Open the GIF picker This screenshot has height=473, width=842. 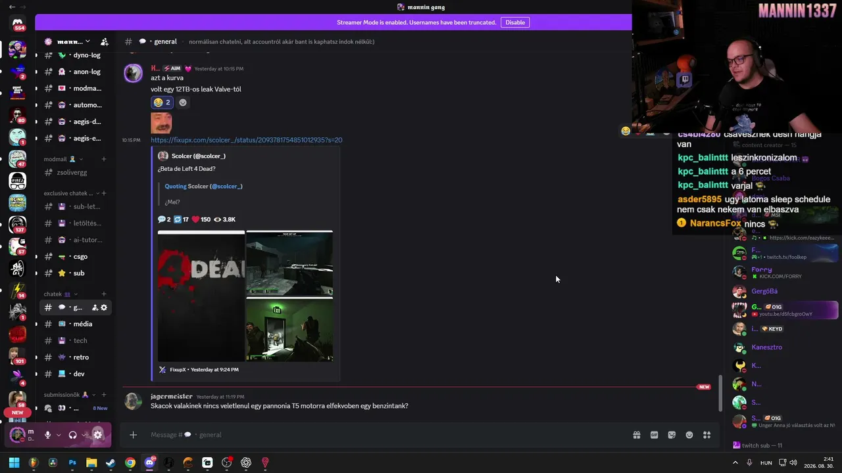655,435
